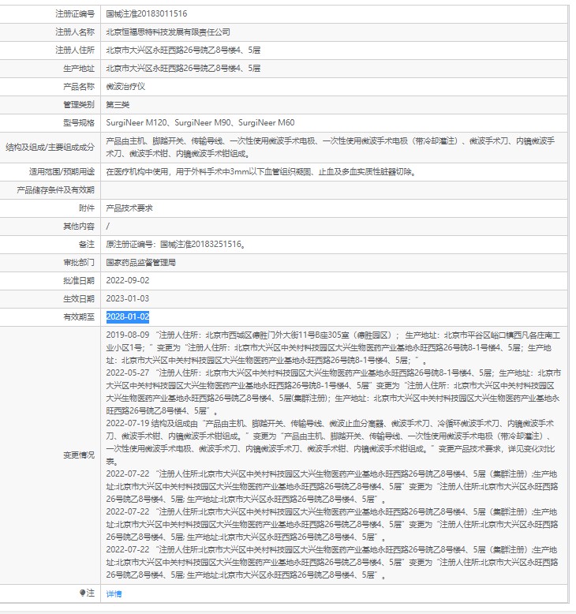Click approval department 国家药品监督管理局
Image resolution: width=576 pixels, height=614 pixels.
click(140, 262)
